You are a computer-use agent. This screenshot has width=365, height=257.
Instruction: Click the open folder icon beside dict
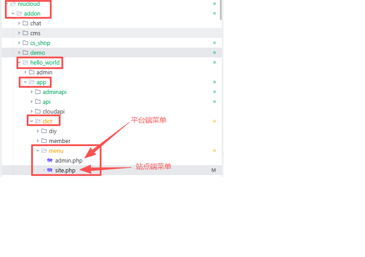pyautogui.click(x=38, y=121)
